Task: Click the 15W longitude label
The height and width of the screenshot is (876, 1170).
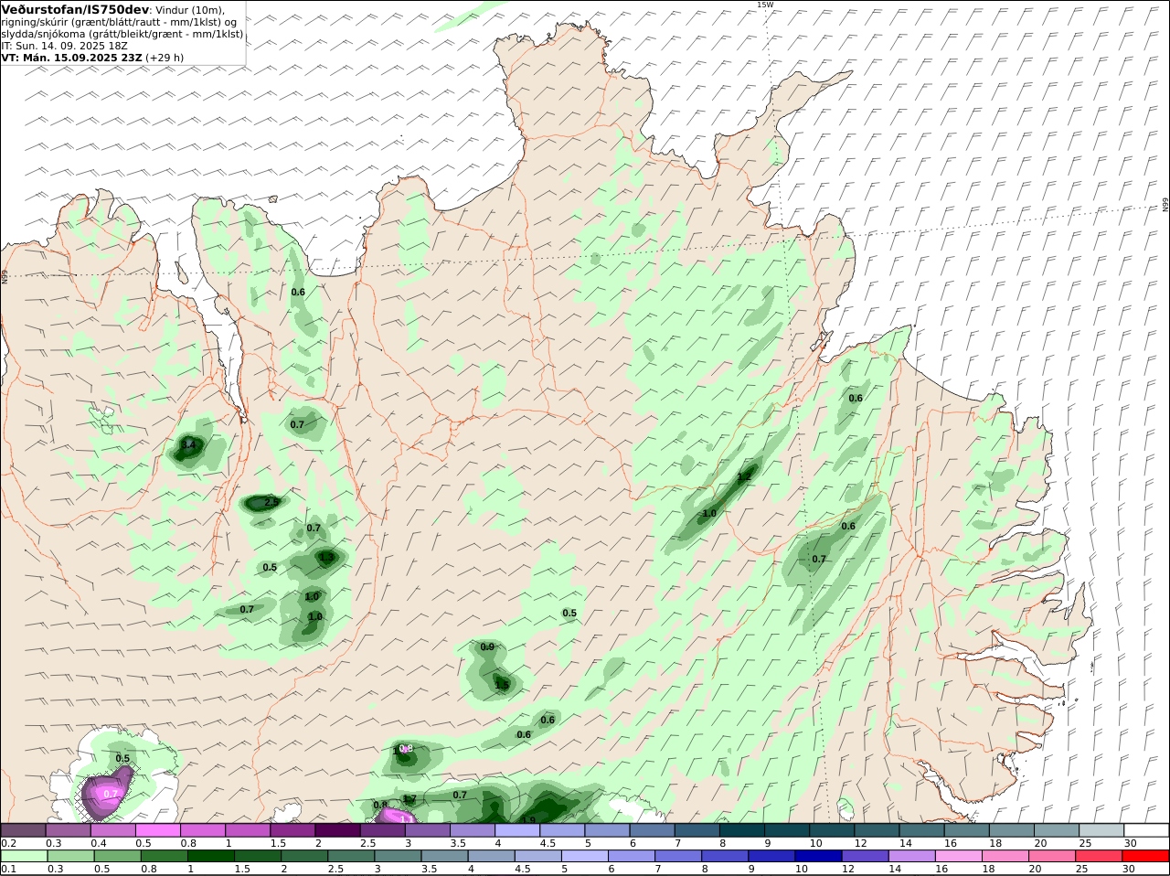Action: click(765, 5)
